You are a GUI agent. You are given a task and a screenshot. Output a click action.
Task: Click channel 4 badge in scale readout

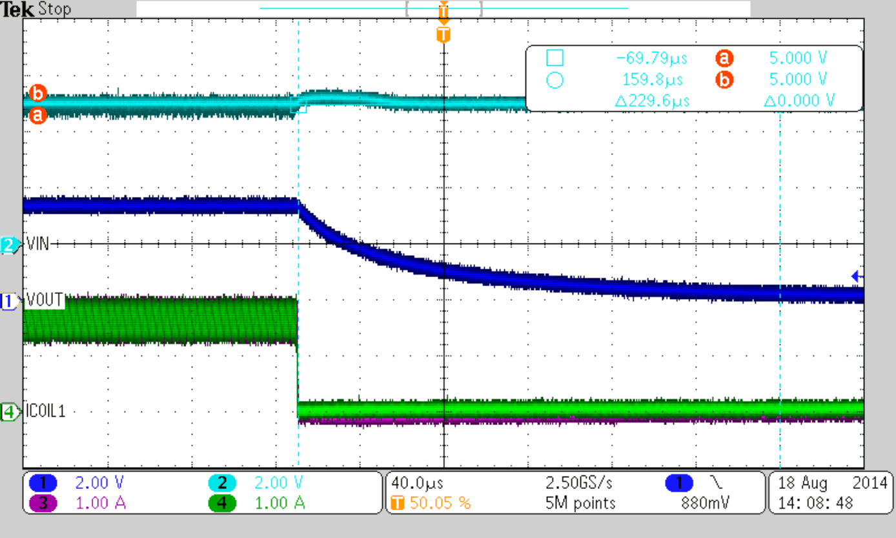223,504
